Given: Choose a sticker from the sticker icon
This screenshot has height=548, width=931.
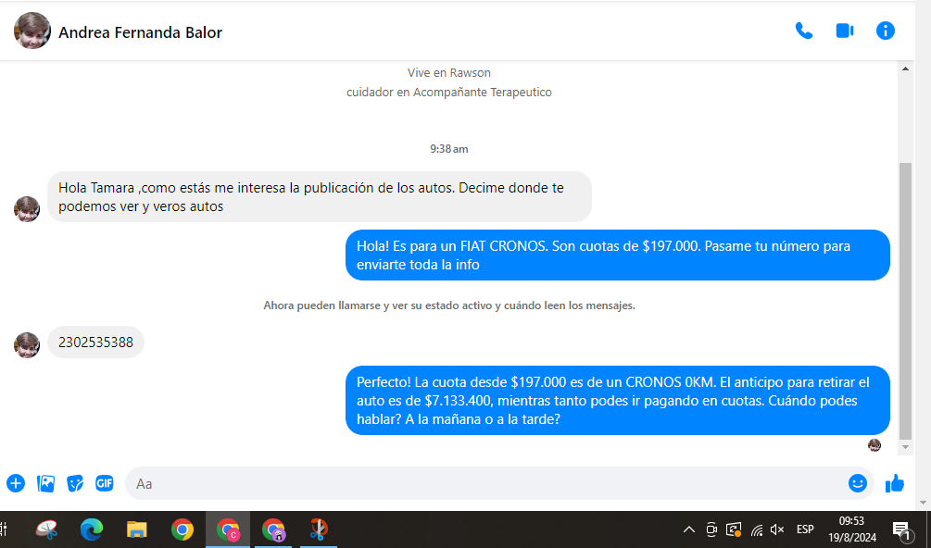Looking at the screenshot, I should point(75,483).
